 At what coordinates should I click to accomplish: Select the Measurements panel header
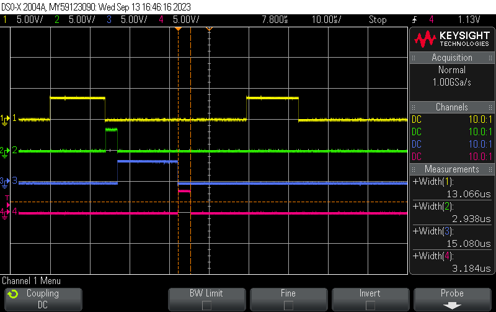[452, 169]
